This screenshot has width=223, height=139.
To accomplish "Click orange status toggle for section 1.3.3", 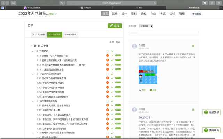I will pyautogui.click(x=108, y=114).
